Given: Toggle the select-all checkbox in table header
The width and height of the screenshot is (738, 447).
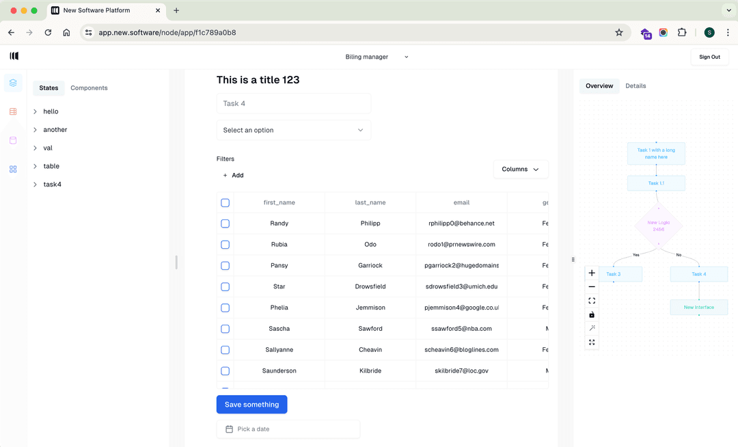Looking at the screenshot, I should tap(225, 203).
